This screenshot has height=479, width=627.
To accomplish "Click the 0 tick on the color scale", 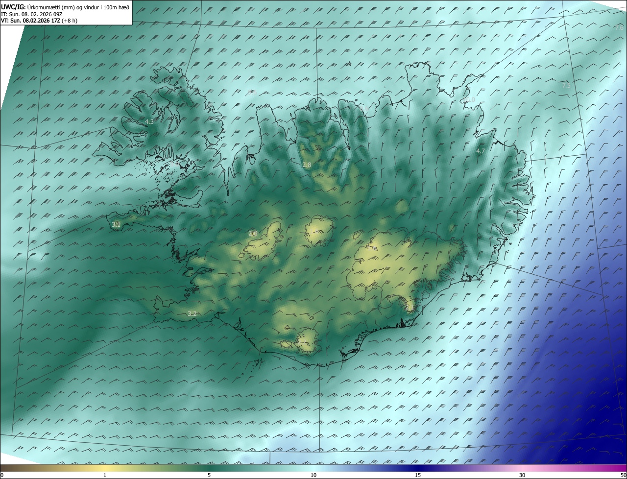I will pos(2,475).
